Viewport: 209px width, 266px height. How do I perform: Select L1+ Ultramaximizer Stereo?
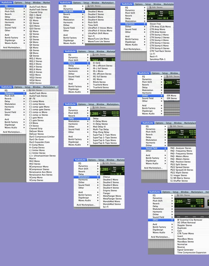click(42, 156)
